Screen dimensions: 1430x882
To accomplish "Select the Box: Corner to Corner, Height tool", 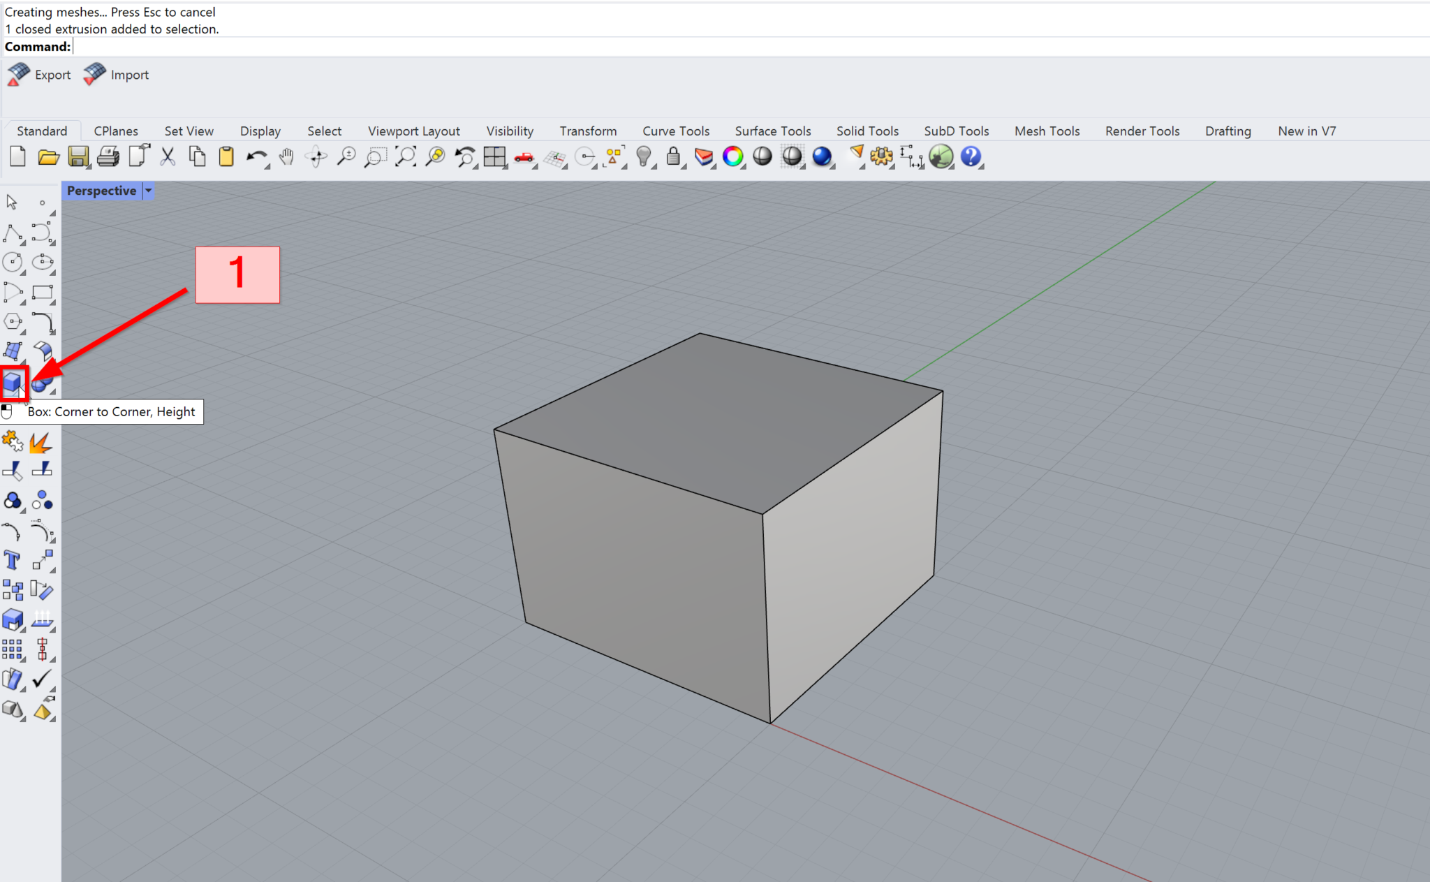I will click(14, 383).
